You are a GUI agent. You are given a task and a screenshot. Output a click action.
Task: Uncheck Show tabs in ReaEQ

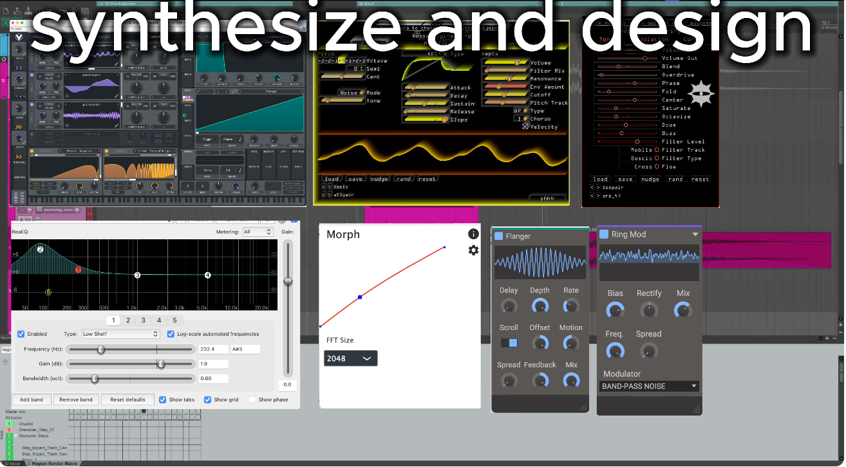162,399
